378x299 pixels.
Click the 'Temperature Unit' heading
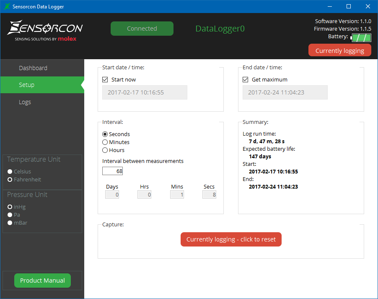pos(34,160)
